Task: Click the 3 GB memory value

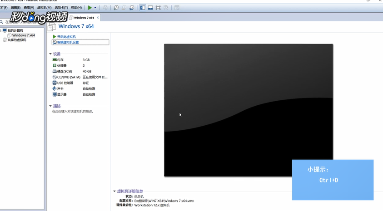Action: tap(86, 60)
